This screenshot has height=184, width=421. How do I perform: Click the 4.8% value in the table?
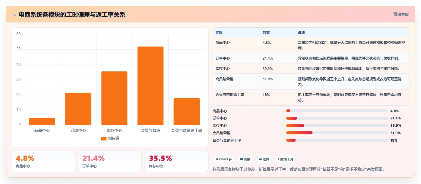coord(267,42)
